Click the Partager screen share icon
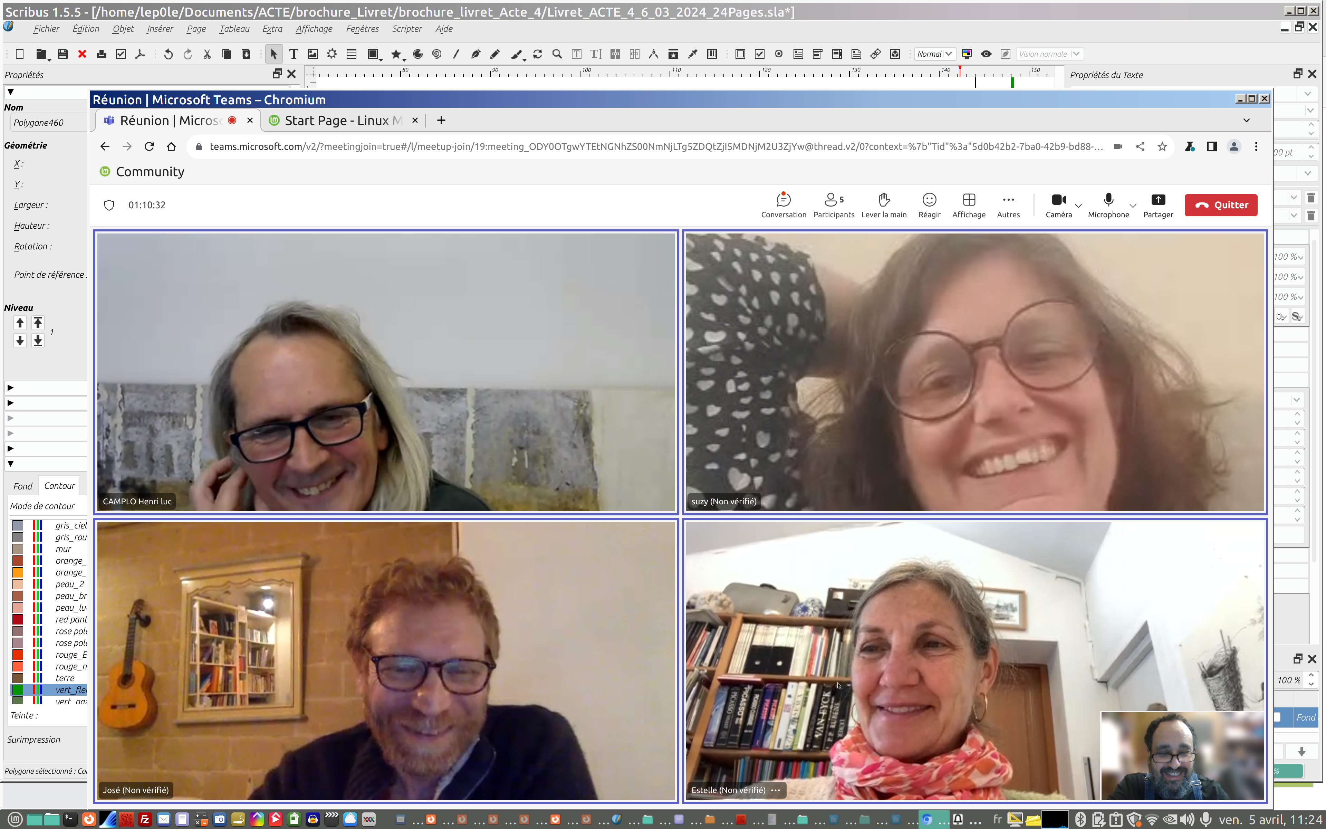This screenshot has width=1326, height=829. click(1158, 200)
